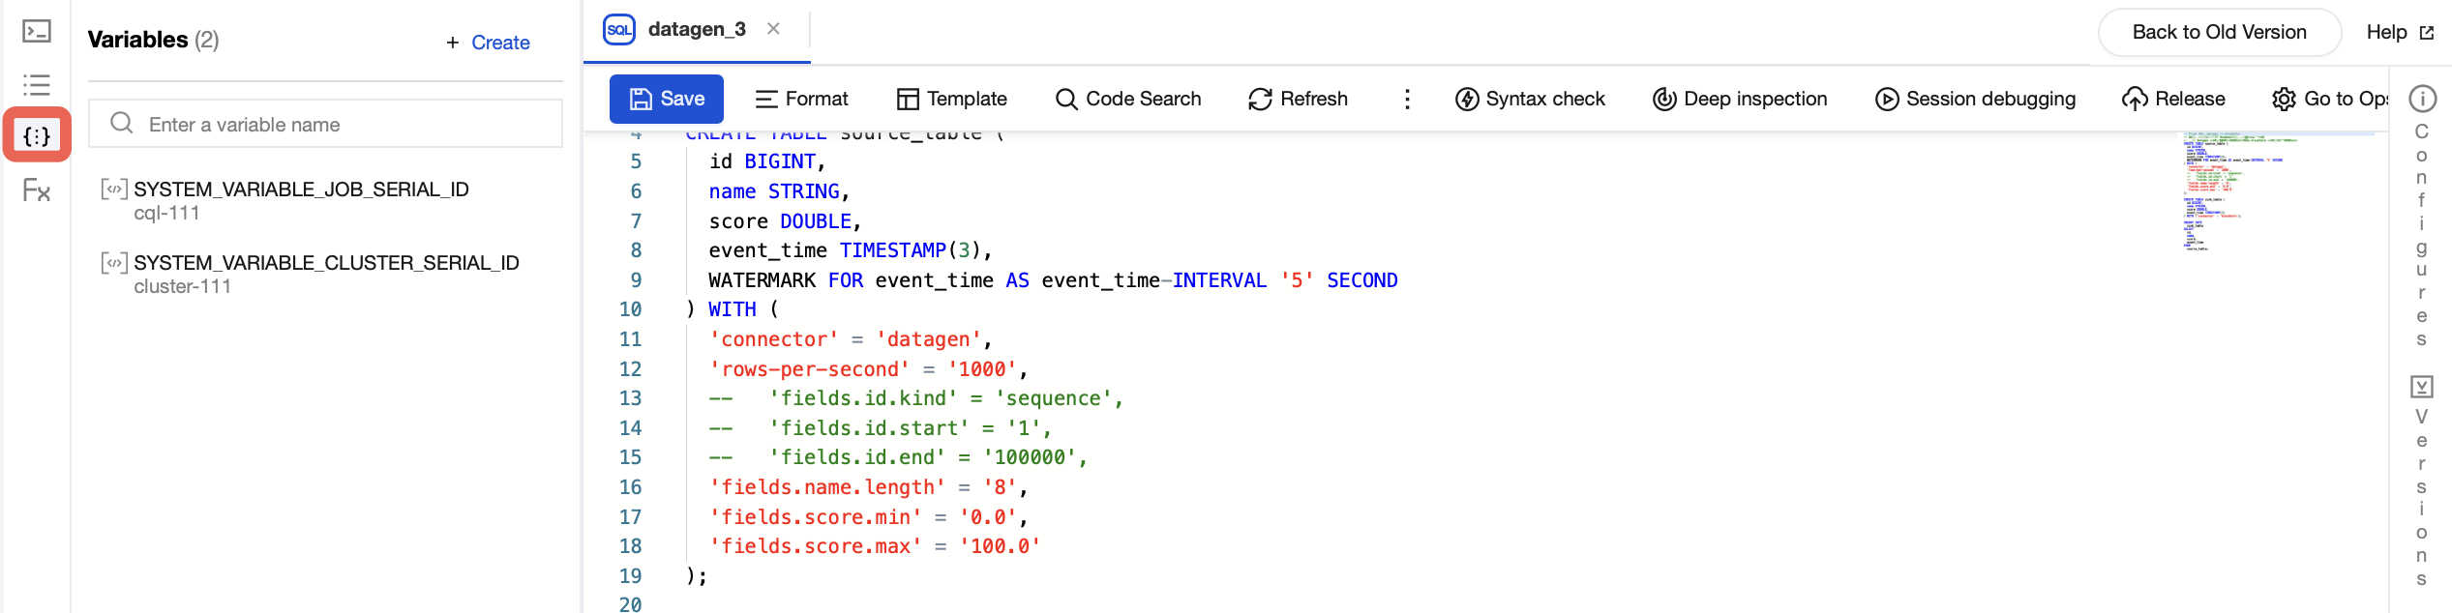Image resolution: width=2452 pixels, height=613 pixels.
Task: Open Code Search
Action: [1128, 99]
